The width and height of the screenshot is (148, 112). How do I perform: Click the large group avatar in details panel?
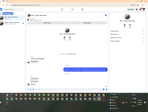[x=127, y=17]
